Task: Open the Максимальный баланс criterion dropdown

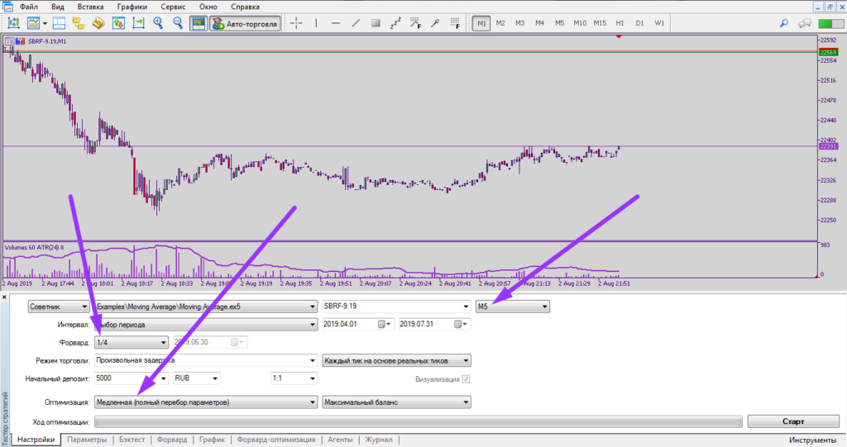Action: (396, 402)
